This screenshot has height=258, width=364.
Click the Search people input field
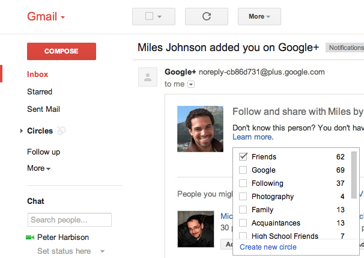70,220
